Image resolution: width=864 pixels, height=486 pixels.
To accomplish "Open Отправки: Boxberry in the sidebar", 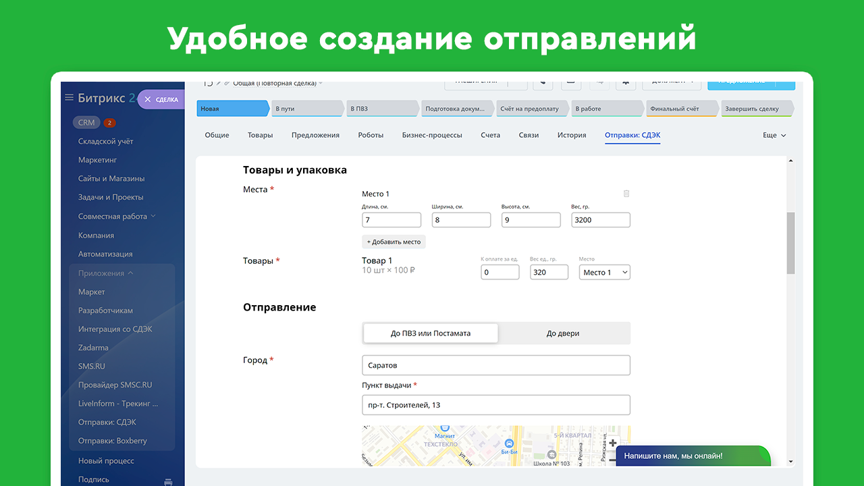I will [x=112, y=441].
